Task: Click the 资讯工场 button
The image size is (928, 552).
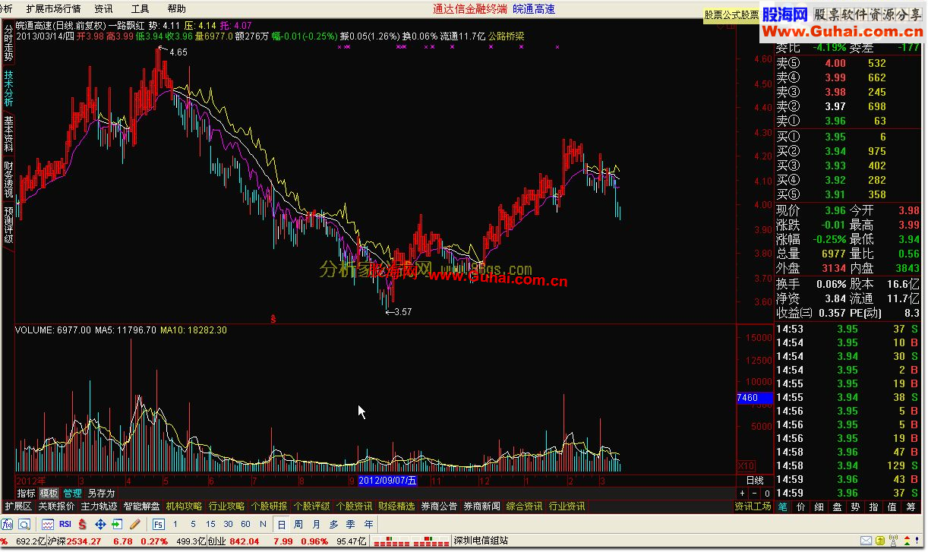Action: [x=753, y=506]
